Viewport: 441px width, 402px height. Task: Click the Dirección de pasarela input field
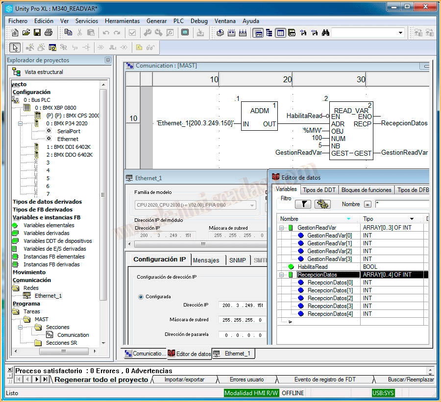click(x=242, y=335)
